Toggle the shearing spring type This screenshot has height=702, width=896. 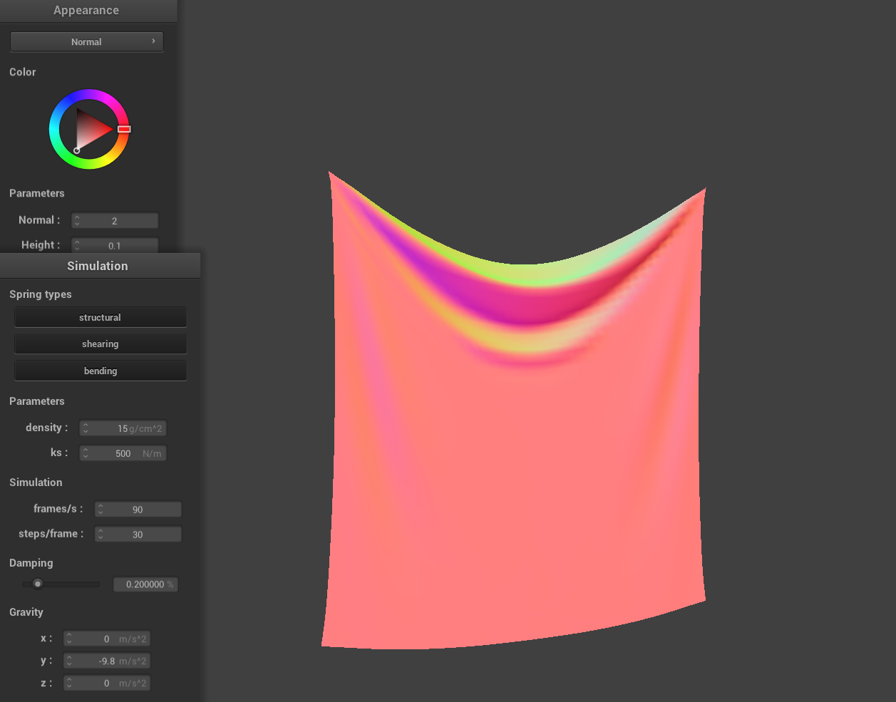[x=100, y=344]
